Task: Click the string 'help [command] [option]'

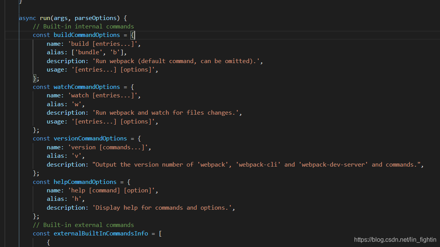Action: [x=111, y=190]
